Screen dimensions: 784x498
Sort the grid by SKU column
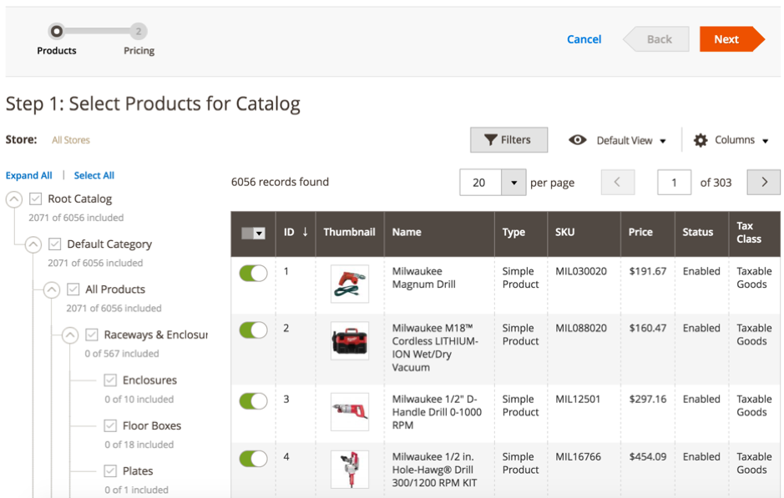tap(564, 232)
